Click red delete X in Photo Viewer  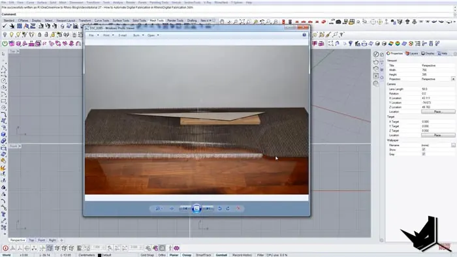(x=238, y=208)
